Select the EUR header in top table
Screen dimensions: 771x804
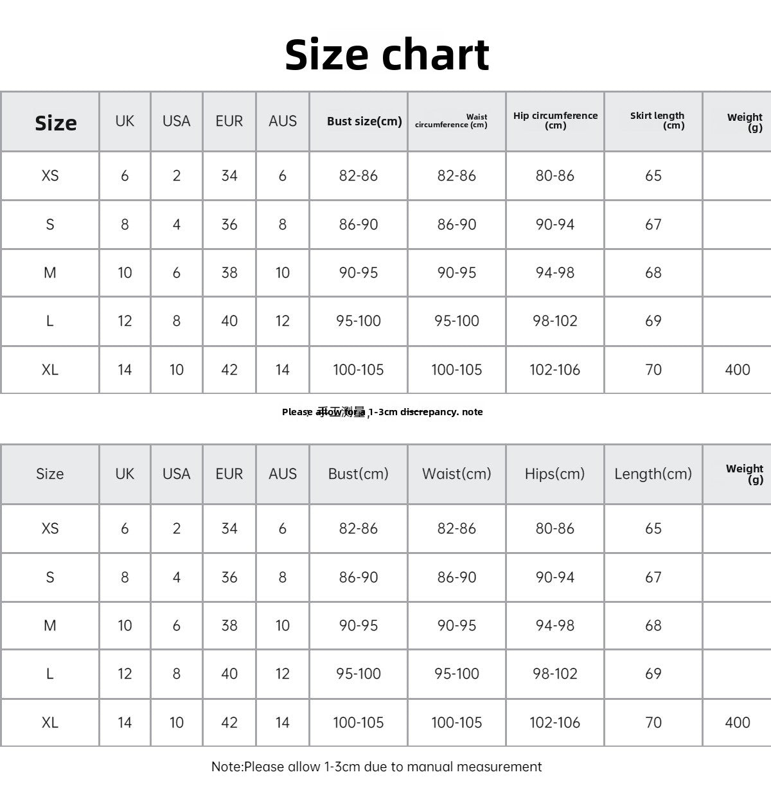(229, 121)
